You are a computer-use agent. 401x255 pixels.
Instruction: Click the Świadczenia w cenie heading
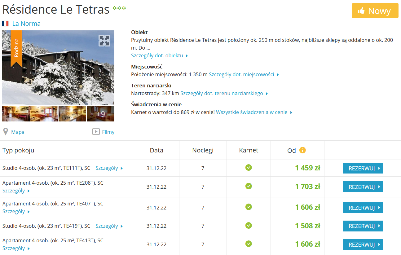(x=156, y=104)
